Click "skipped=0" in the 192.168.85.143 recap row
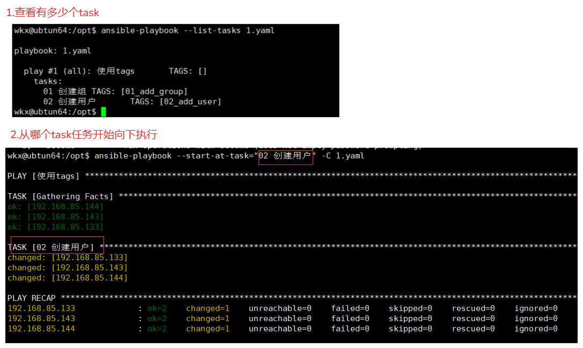Image resolution: width=583 pixels, height=348 pixels. pos(410,319)
